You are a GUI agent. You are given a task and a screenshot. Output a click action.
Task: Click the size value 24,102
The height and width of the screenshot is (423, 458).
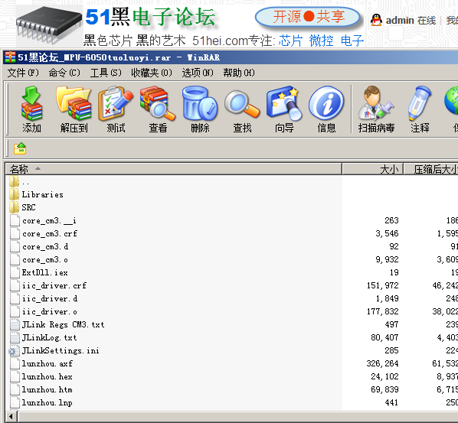(x=384, y=376)
